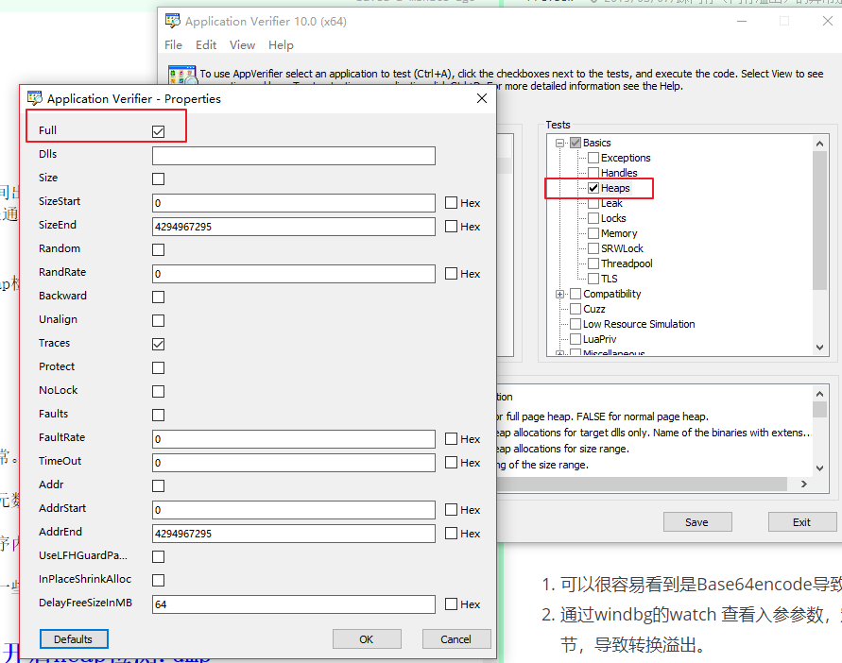Uncheck the Traces checkbox
Image resolution: width=842 pixels, height=663 pixels.
tap(159, 344)
